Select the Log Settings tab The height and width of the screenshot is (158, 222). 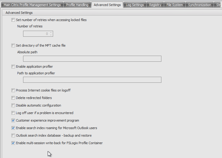135,5
